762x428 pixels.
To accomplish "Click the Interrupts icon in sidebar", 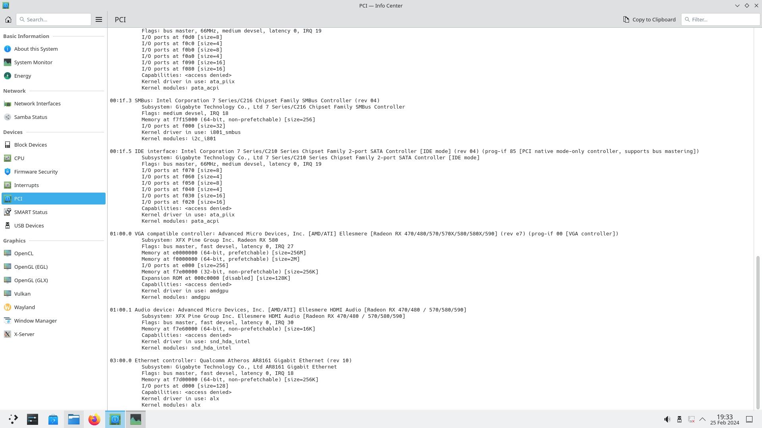I will [7, 185].
